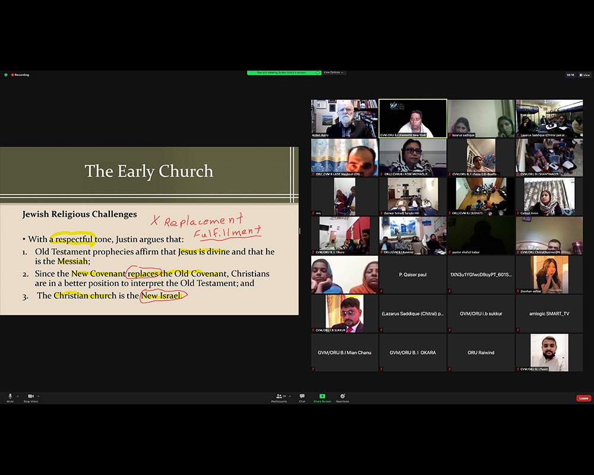Click the green Share Screen icon
Screen dimensions: 594x475
322,396
